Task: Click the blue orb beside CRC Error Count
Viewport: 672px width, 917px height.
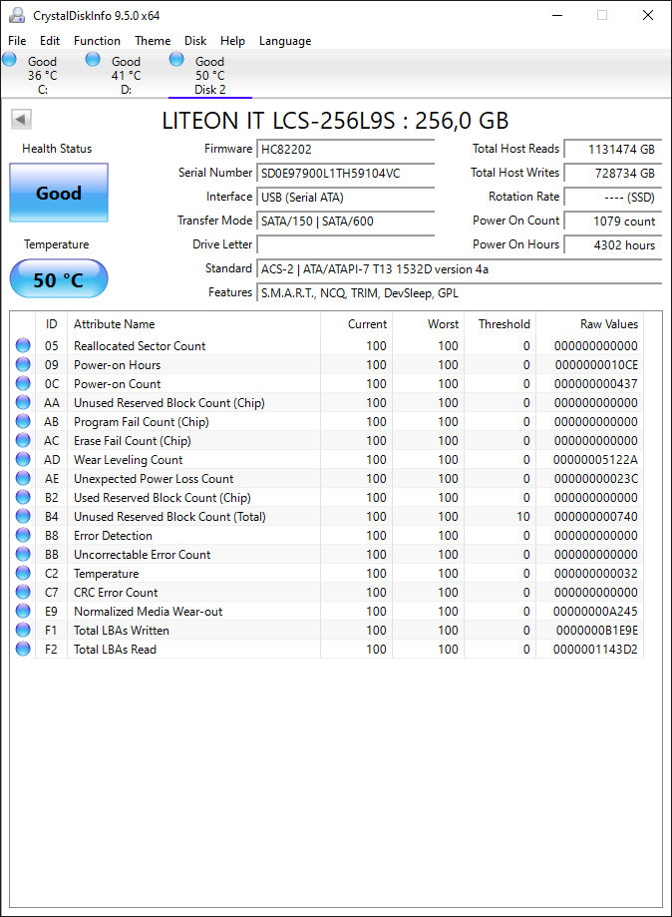Action: pos(23,592)
